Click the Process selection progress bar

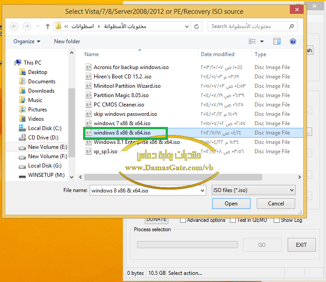click(187, 245)
